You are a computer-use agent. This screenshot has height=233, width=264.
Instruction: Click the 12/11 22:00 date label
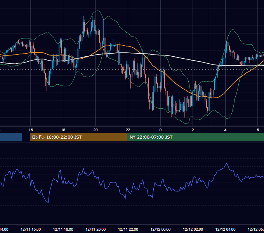tap(128, 229)
